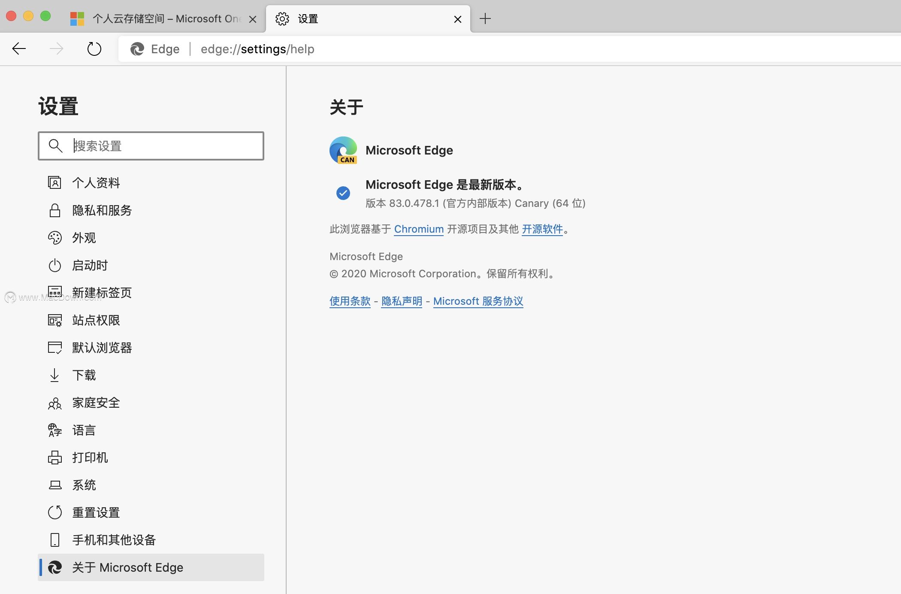Select the 设置 tab

(x=368, y=18)
